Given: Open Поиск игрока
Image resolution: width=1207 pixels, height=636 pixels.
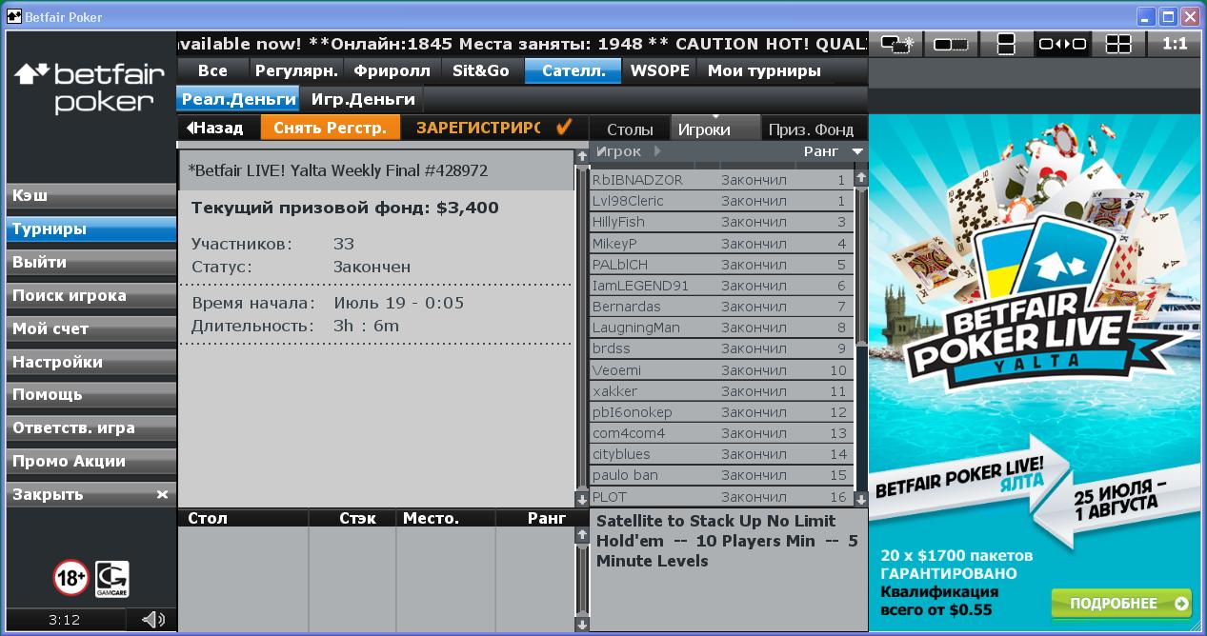Looking at the screenshot, I should [x=91, y=296].
